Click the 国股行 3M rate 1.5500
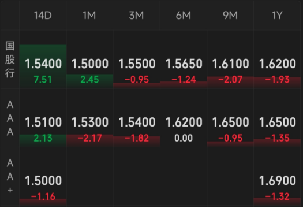 coord(137,64)
